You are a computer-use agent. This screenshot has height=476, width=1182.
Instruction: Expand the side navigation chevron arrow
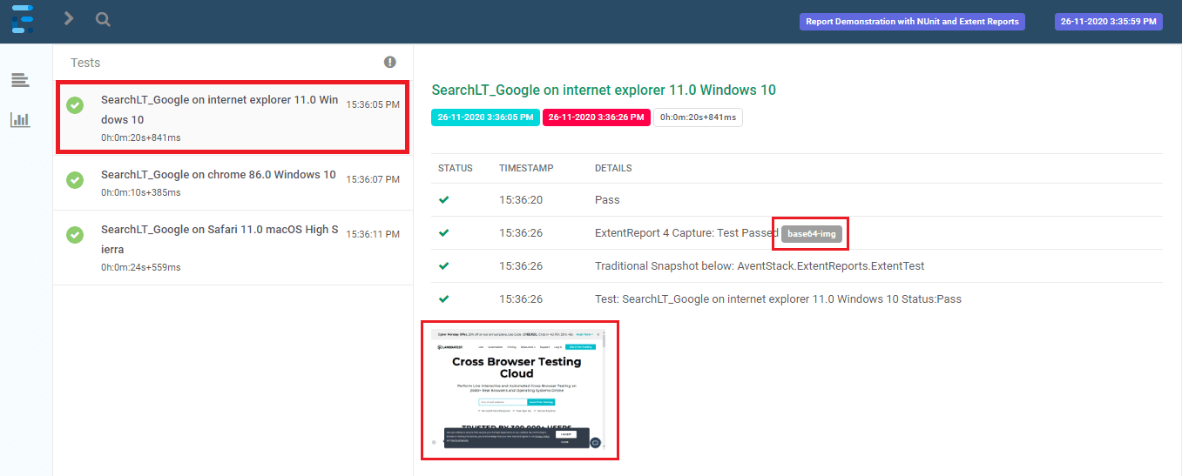pos(69,18)
